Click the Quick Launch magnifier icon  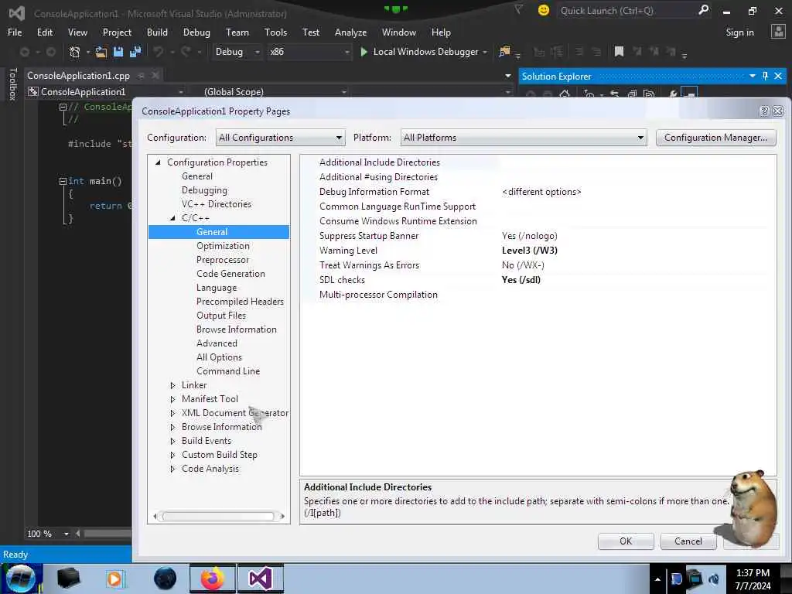[703, 9]
